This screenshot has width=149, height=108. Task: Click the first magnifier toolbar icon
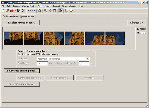click(x=45, y=10)
